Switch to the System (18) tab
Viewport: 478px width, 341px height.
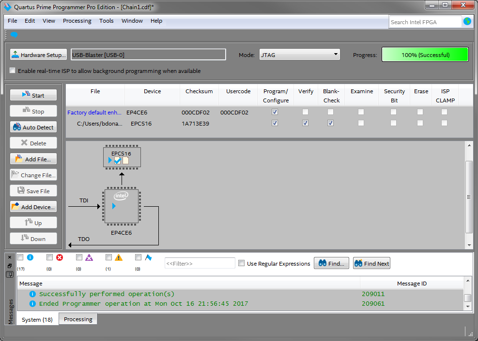37,319
